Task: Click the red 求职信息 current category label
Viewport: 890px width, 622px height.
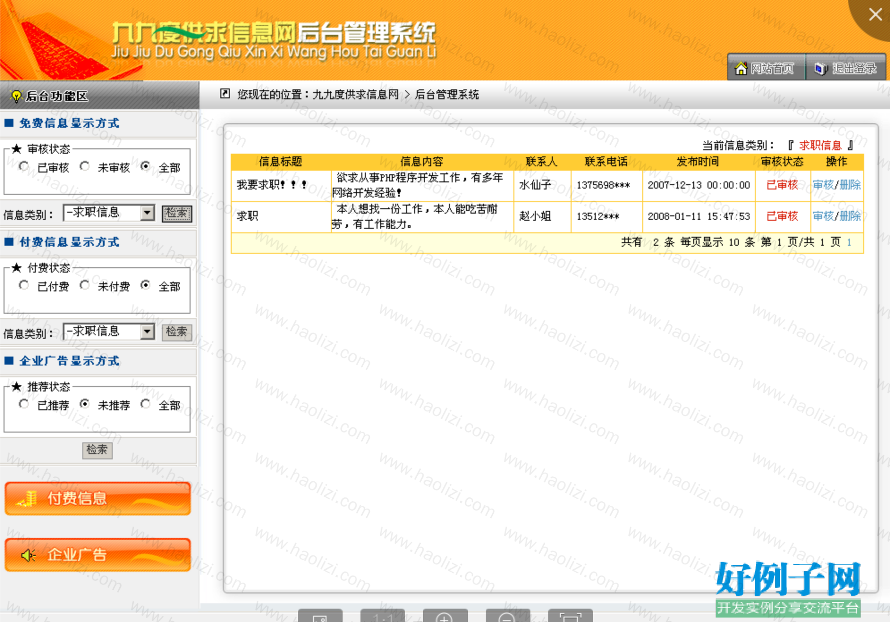Action: (820, 145)
